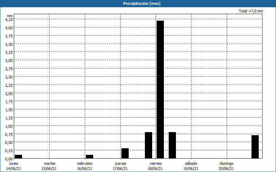The height and width of the screenshot is (172, 276).
Task: Click the date 20/06/21
Action: pyautogui.click(x=227, y=169)
